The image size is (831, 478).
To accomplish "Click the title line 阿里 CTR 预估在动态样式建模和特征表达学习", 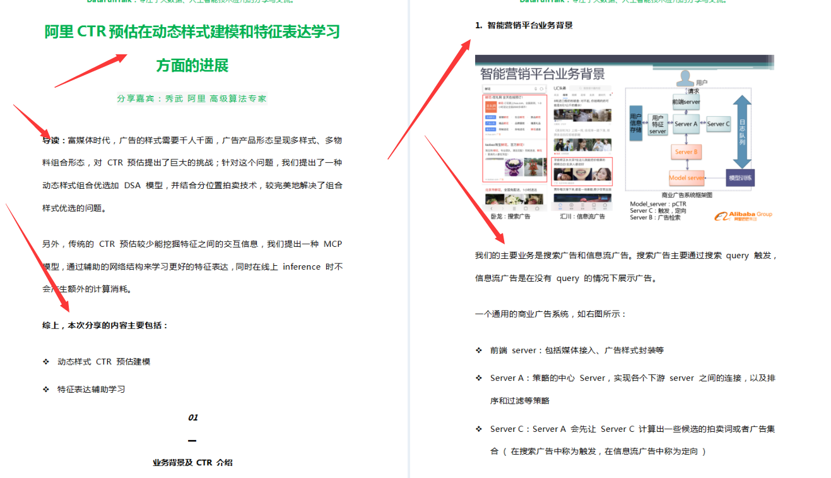I will (192, 31).
